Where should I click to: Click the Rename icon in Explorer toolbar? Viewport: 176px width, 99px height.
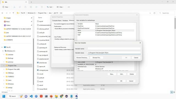coord(31,7)
